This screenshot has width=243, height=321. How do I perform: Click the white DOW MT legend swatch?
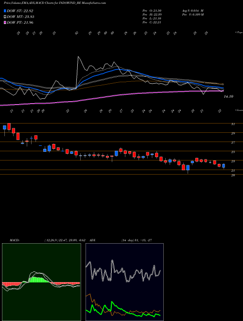coord(5,17)
